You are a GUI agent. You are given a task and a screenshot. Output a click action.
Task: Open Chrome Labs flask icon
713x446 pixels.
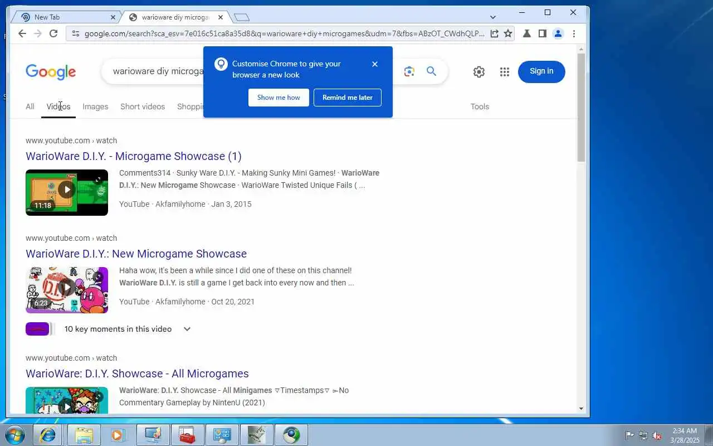coord(526,33)
